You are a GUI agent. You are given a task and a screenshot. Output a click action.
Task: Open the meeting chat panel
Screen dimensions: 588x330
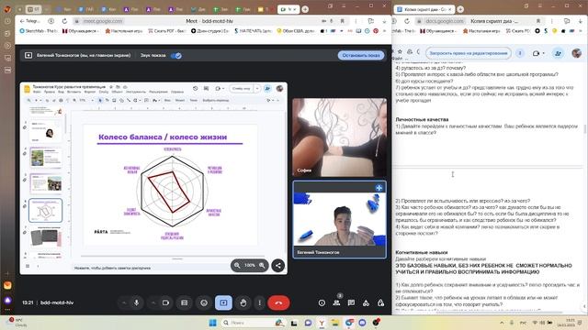(x=351, y=302)
